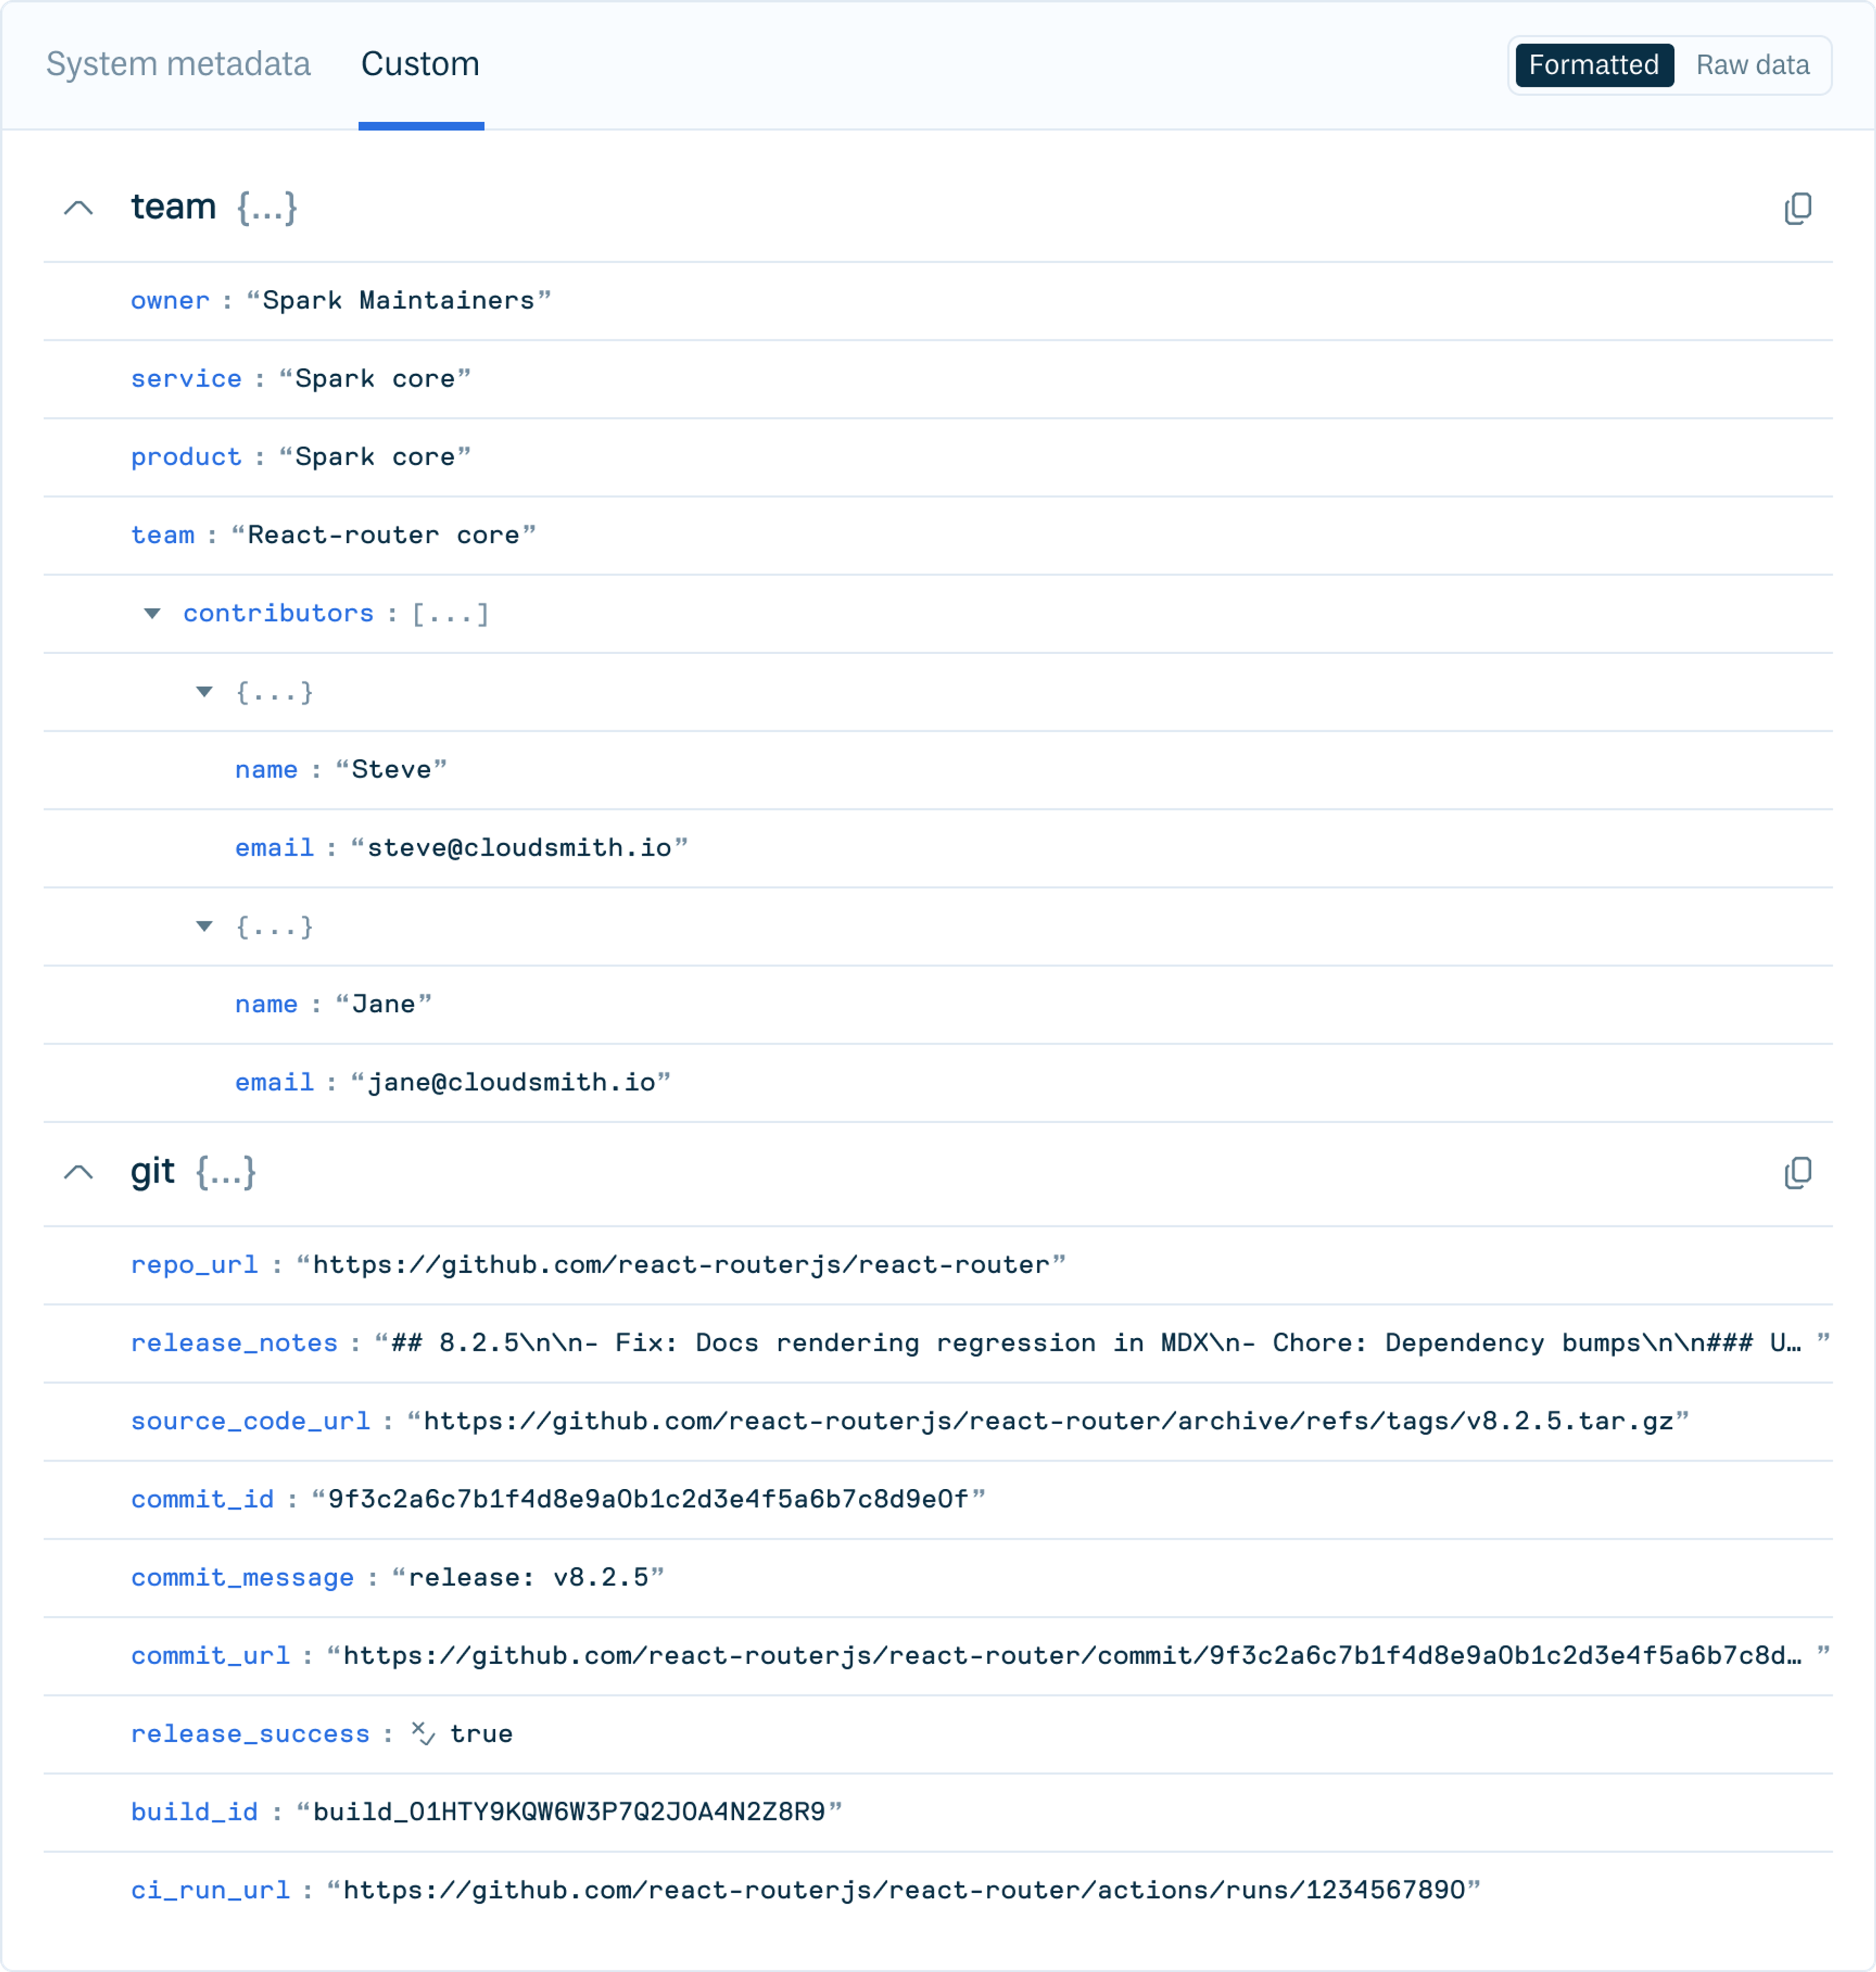Click the commit_id hash value

pyautogui.click(x=648, y=1498)
